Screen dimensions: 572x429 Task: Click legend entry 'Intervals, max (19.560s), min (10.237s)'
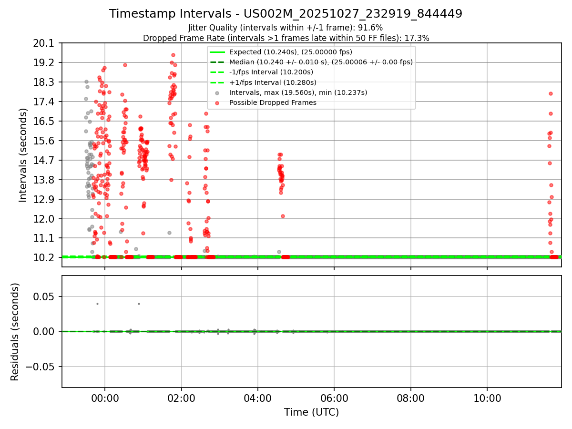(x=298, y=92)
